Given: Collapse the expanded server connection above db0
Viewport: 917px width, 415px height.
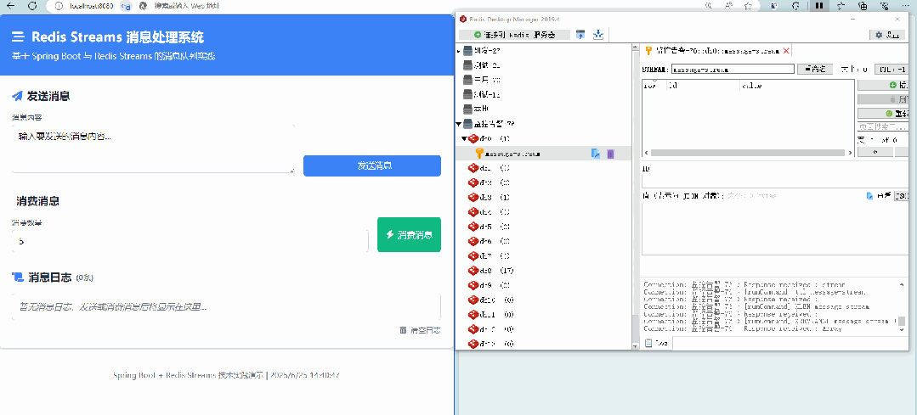Looking at the screenshot, I should point(459,124).
